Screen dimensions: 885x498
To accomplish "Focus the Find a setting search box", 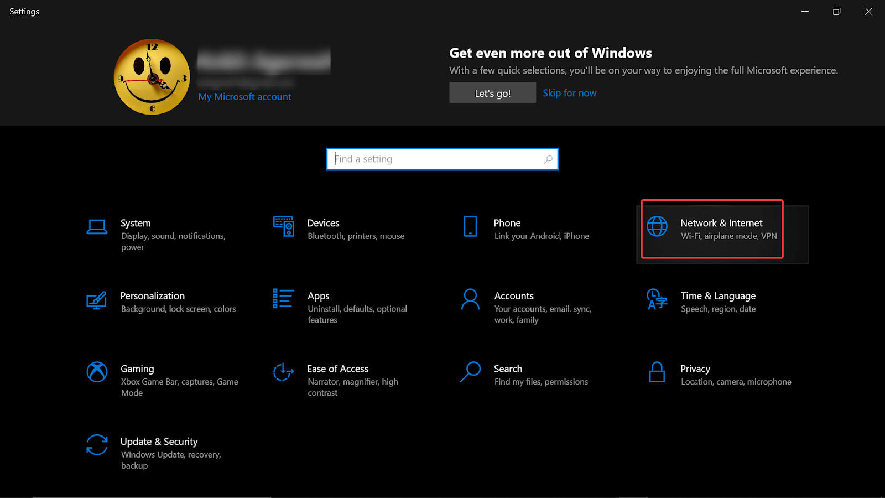I will [437, 159].
